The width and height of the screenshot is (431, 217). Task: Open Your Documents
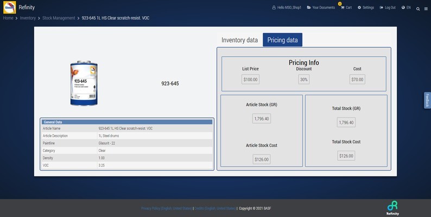tap(321, 8)
